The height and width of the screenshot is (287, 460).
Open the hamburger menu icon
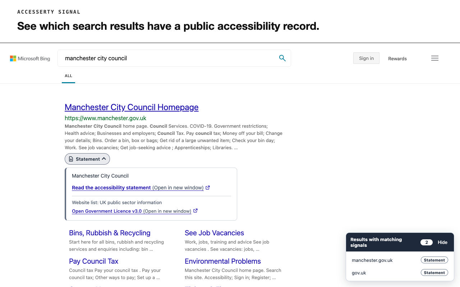click(x=435, y=58)
